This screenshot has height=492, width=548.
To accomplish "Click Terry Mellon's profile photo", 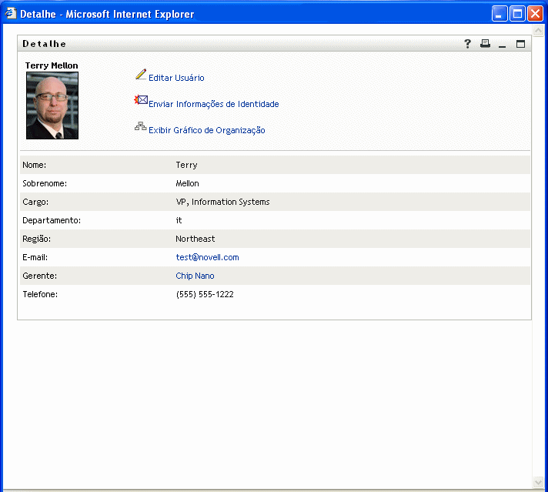I will 52,105.
